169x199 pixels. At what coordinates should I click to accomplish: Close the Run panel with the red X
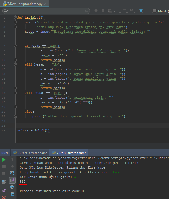(x=4, y=197)
